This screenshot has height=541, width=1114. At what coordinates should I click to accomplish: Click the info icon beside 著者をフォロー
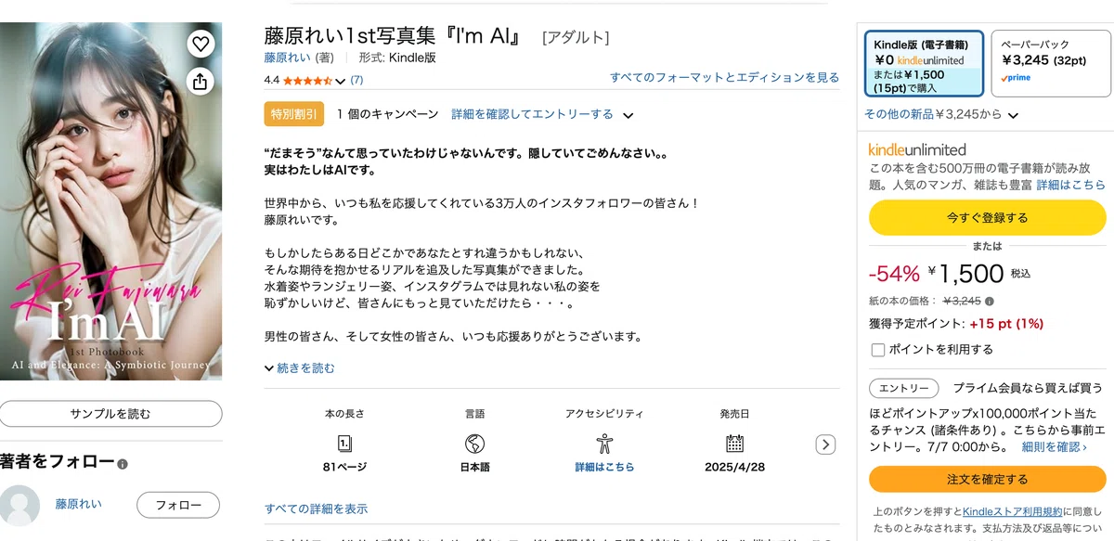click(123, 464)
